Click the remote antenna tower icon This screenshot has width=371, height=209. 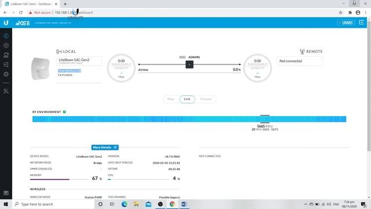point(302,52)
